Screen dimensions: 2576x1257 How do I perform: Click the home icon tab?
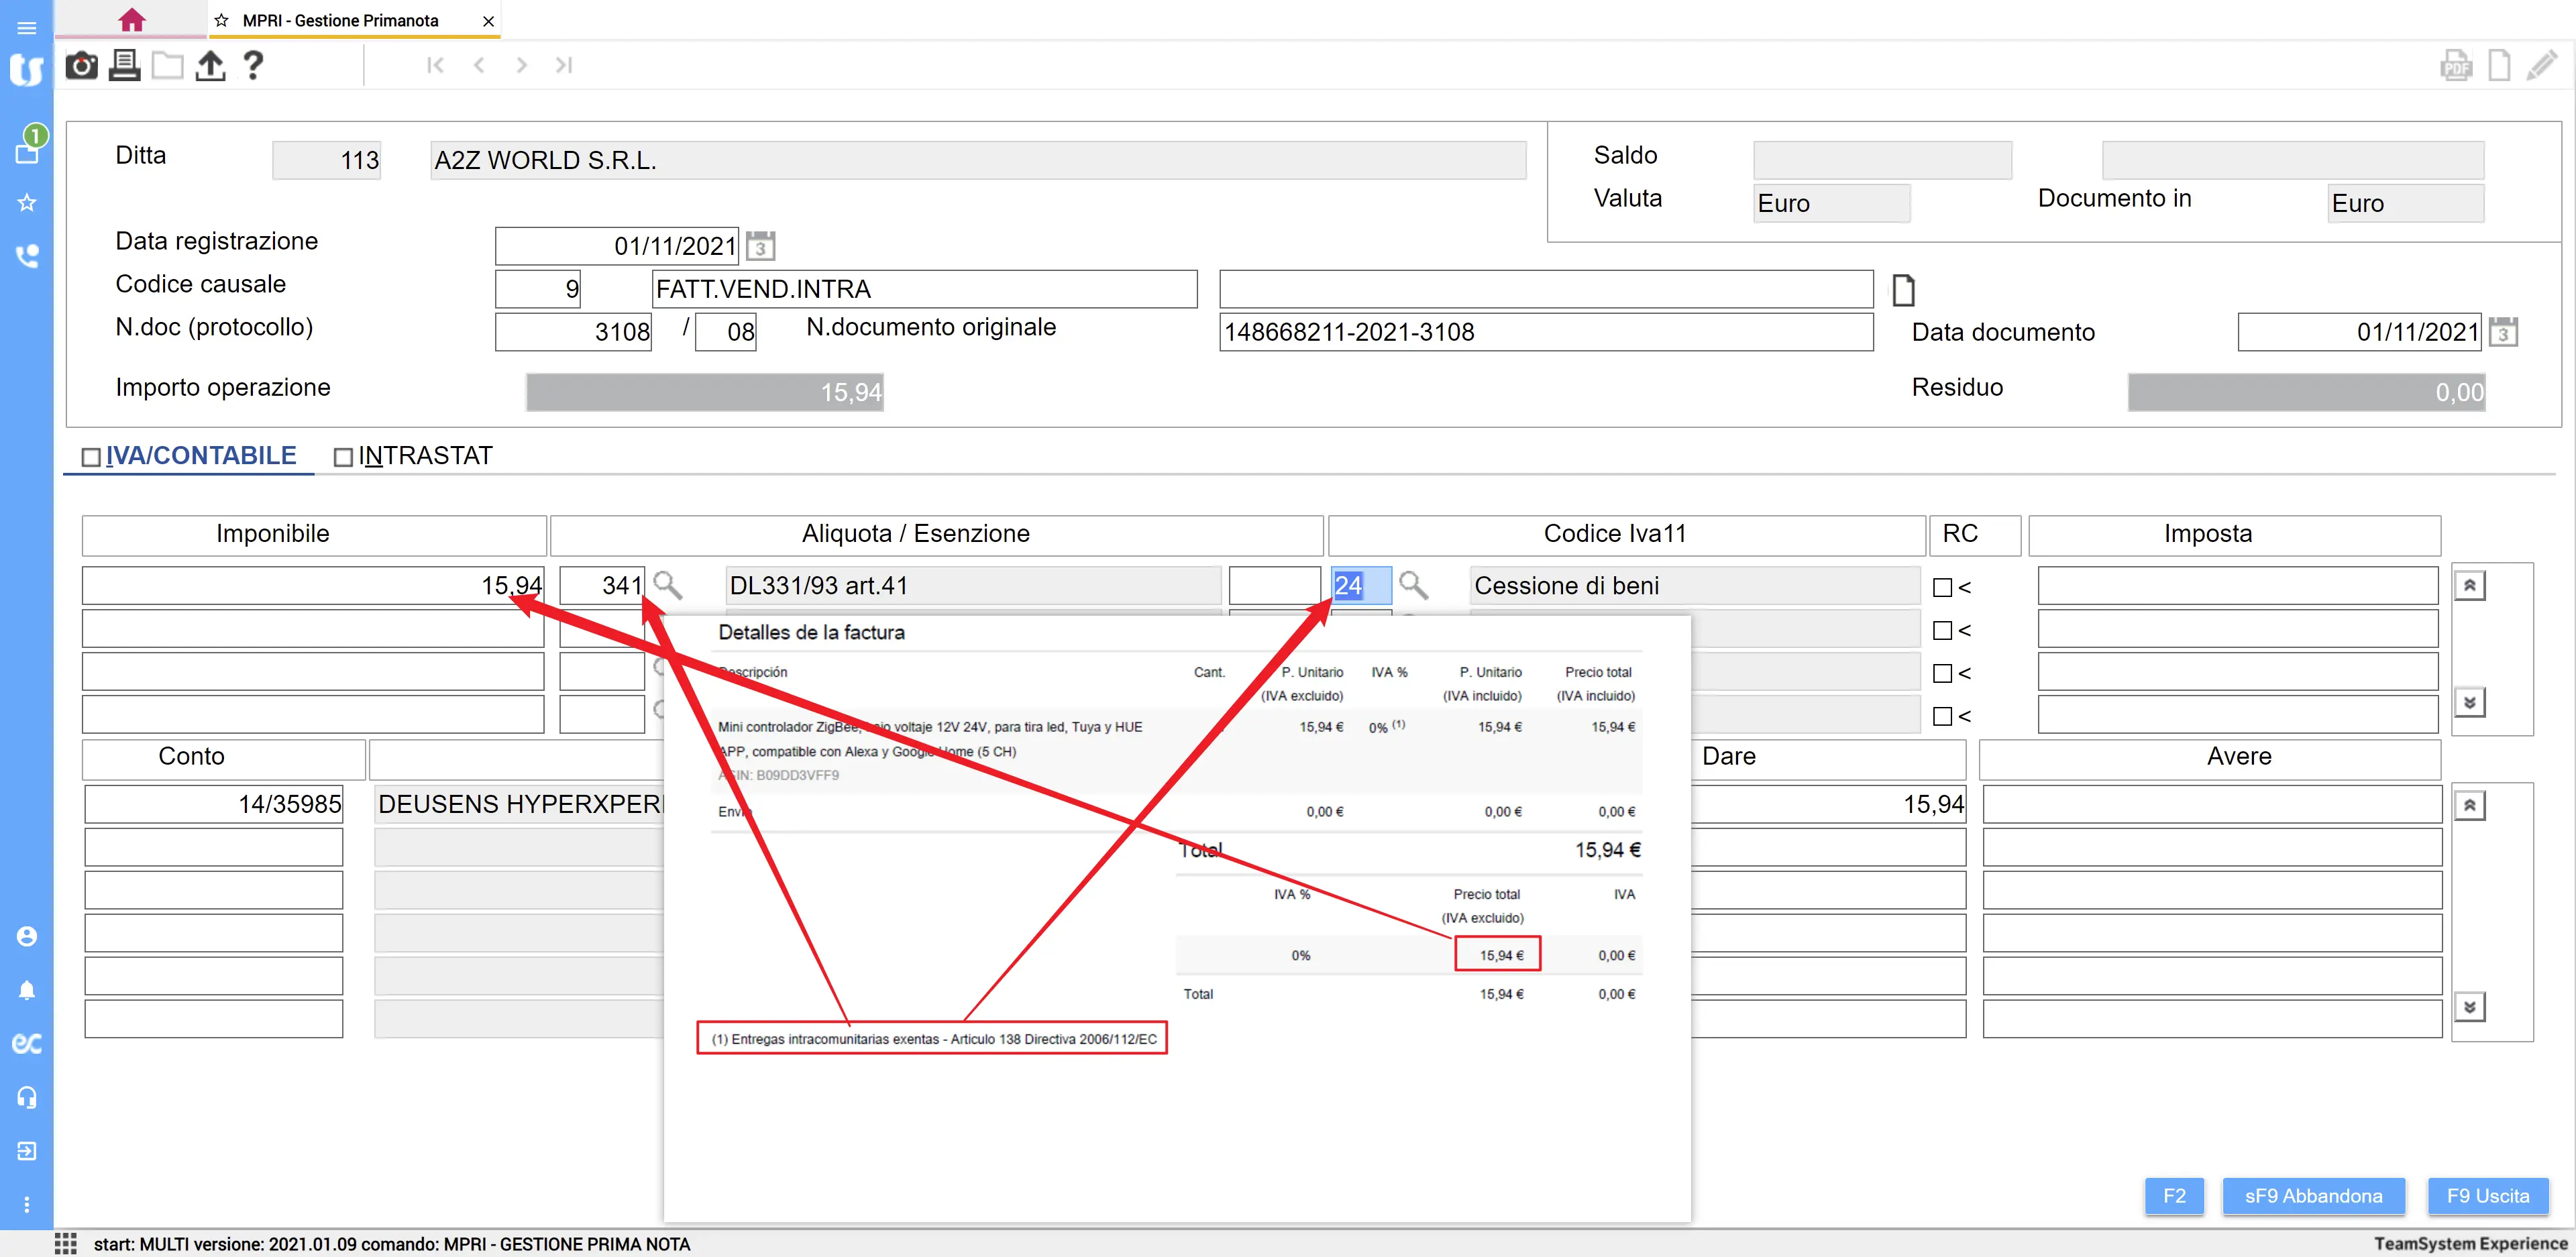point(131,19)
